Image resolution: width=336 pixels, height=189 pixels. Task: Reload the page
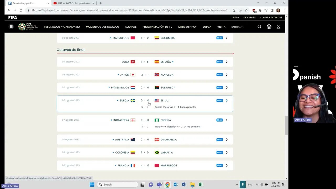tap(21, 10)
